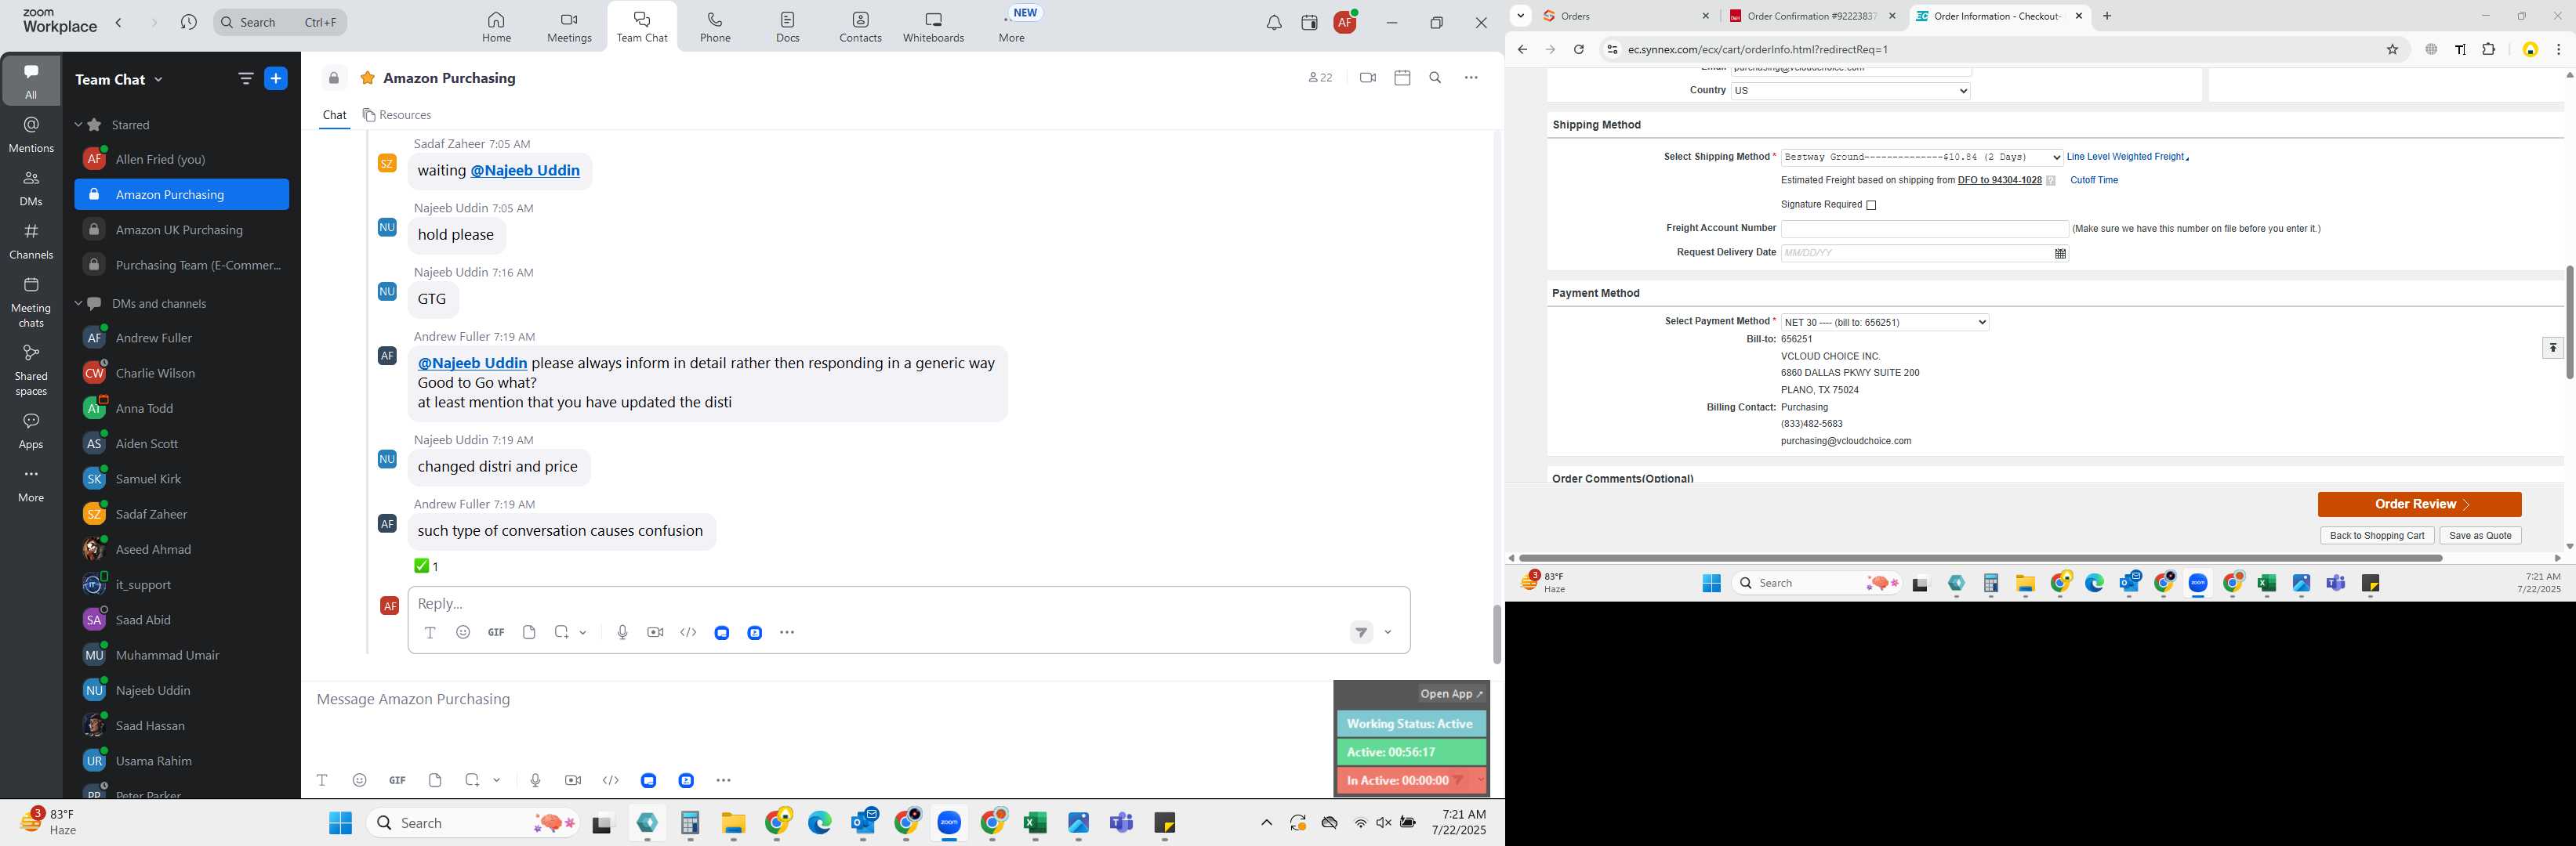
Task: Switch to the Resources tab
Action: pyautogui.click(x=397, y=116)
